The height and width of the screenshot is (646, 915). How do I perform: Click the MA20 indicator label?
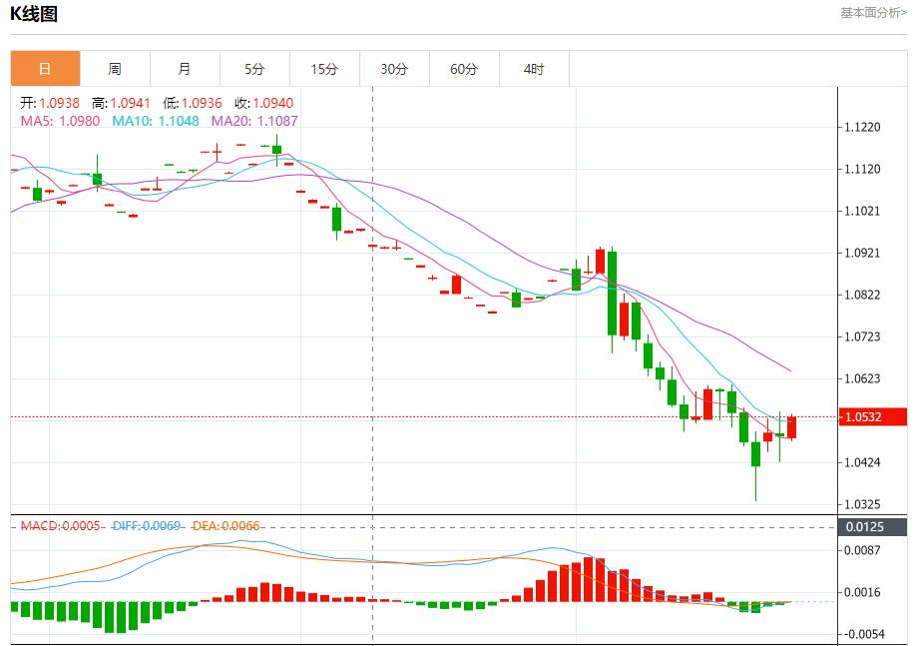tap(254, 121)
